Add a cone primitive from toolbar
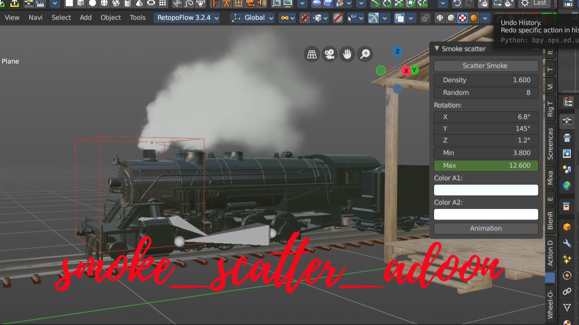 (x=139, y=3)
